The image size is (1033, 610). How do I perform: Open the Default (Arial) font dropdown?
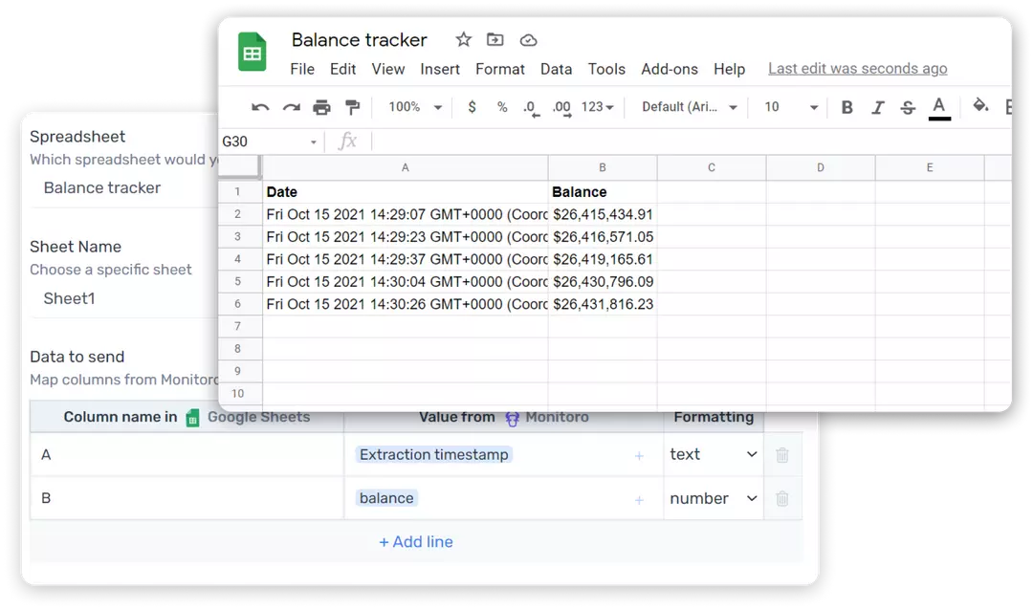689,107
